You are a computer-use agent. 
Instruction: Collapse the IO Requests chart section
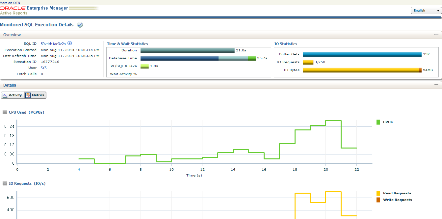coord(5,183)
